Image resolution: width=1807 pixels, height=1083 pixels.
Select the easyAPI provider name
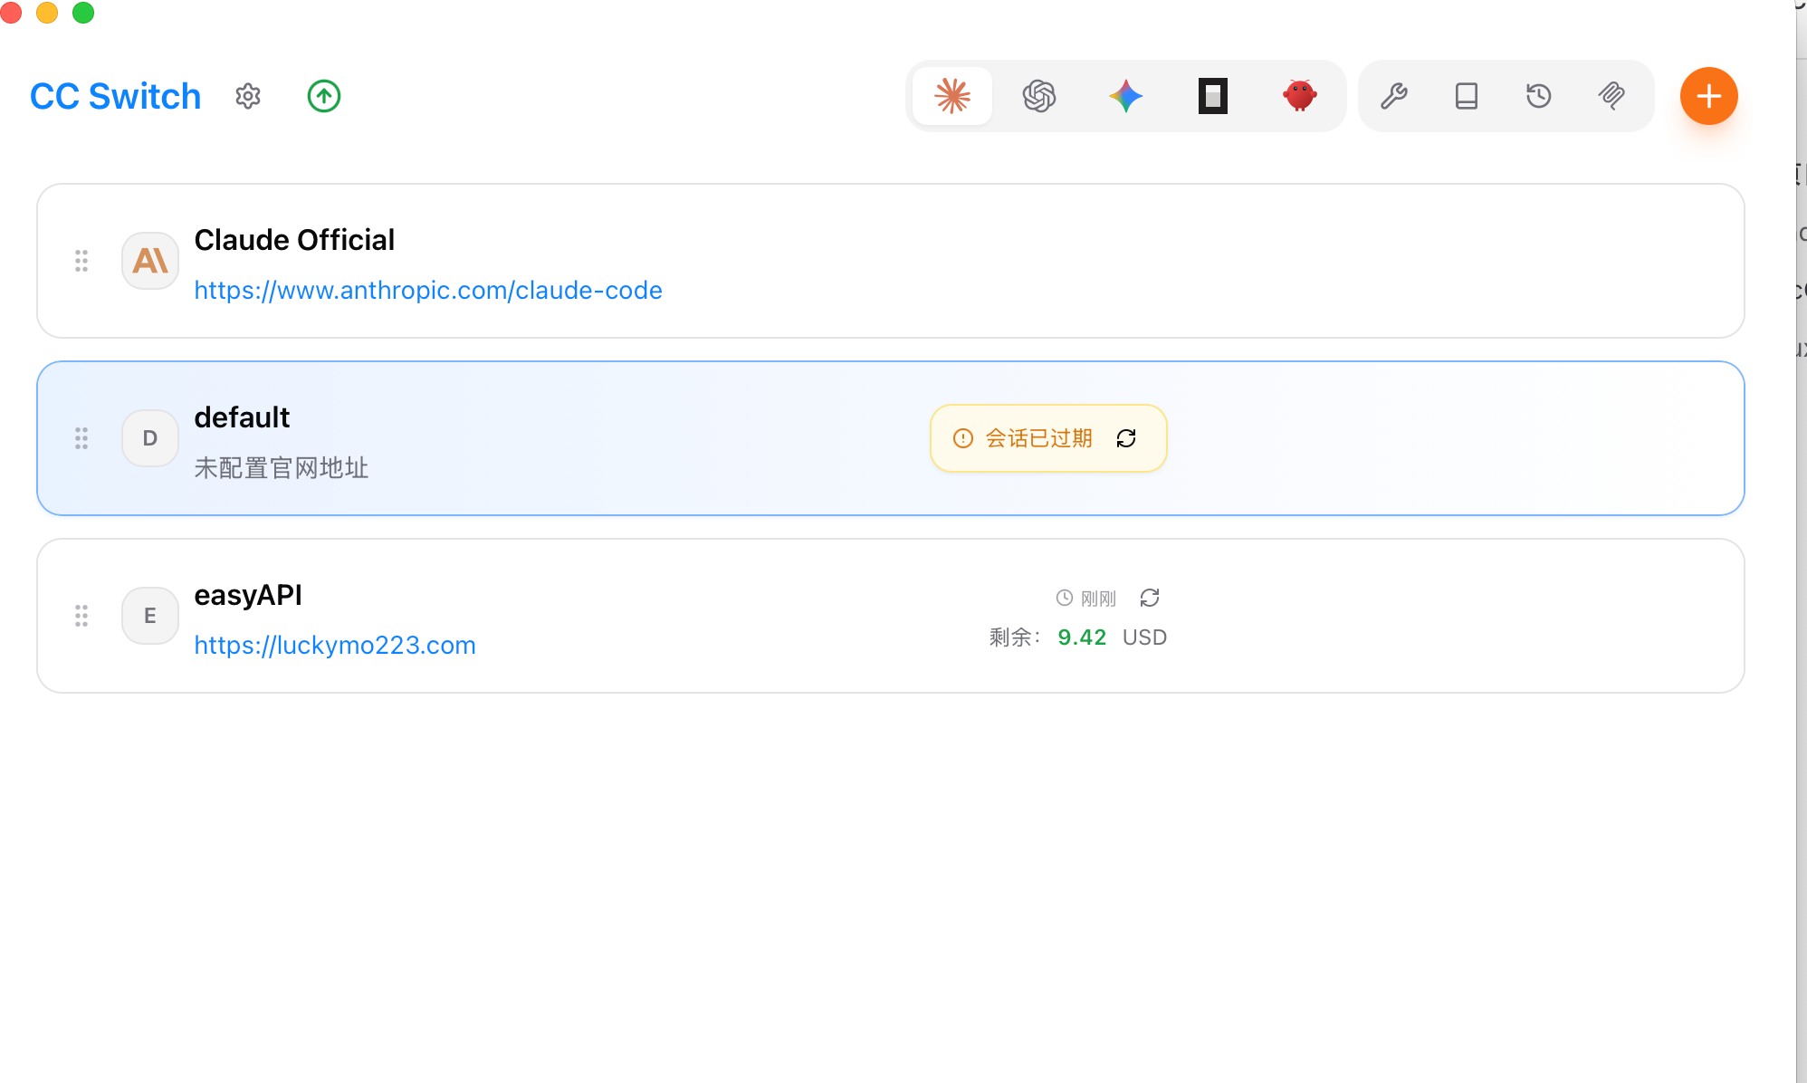tap(248, 595)
